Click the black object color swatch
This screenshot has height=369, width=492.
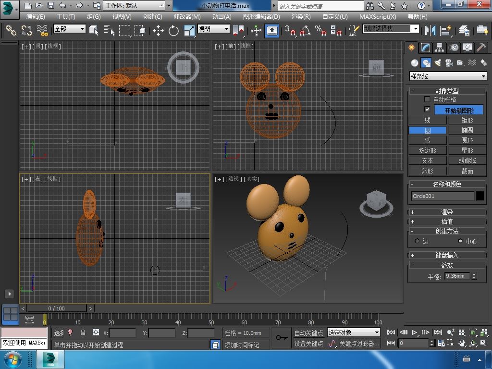coord(480,196)
